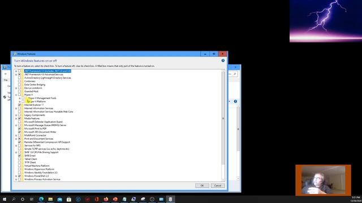The height and width of the screenshot is (203, 362).
Task: Expand the Device Lockdown node
Action: tap(16, 88)
